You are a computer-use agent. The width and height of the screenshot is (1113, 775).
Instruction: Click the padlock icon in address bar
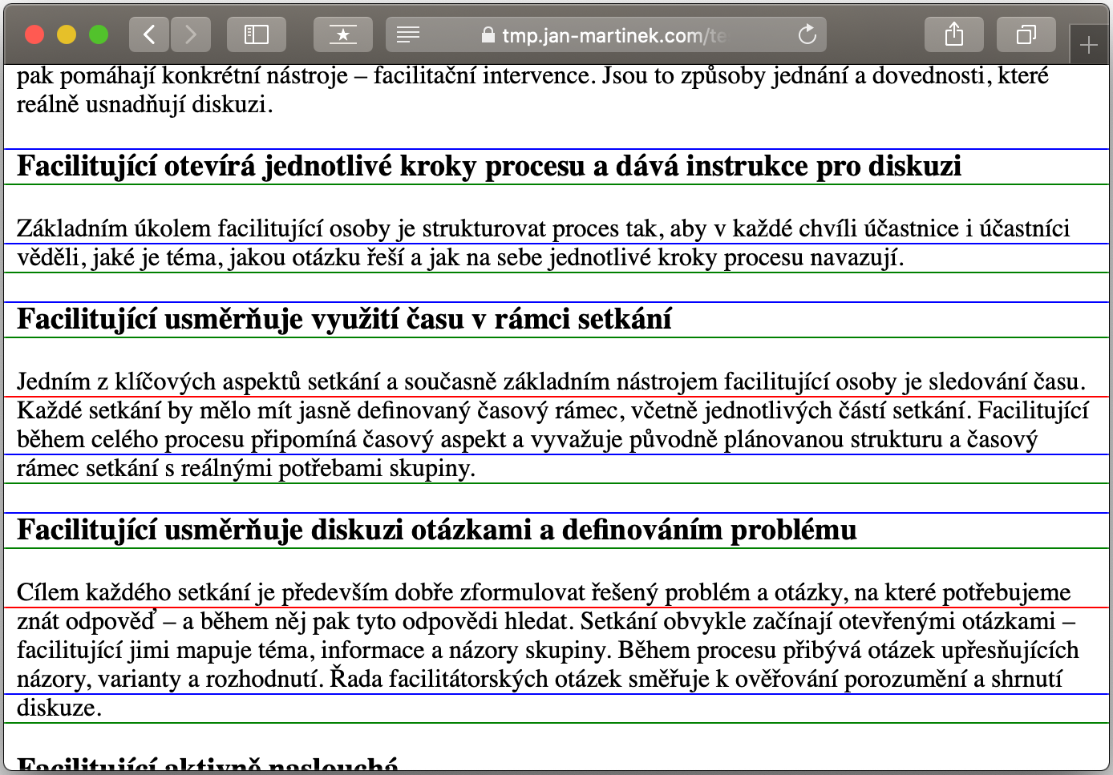[x=488, y=35]
